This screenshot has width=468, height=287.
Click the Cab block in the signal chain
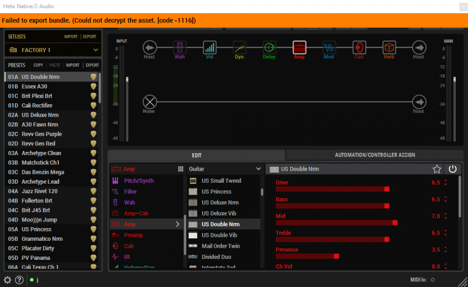(359, 47)
